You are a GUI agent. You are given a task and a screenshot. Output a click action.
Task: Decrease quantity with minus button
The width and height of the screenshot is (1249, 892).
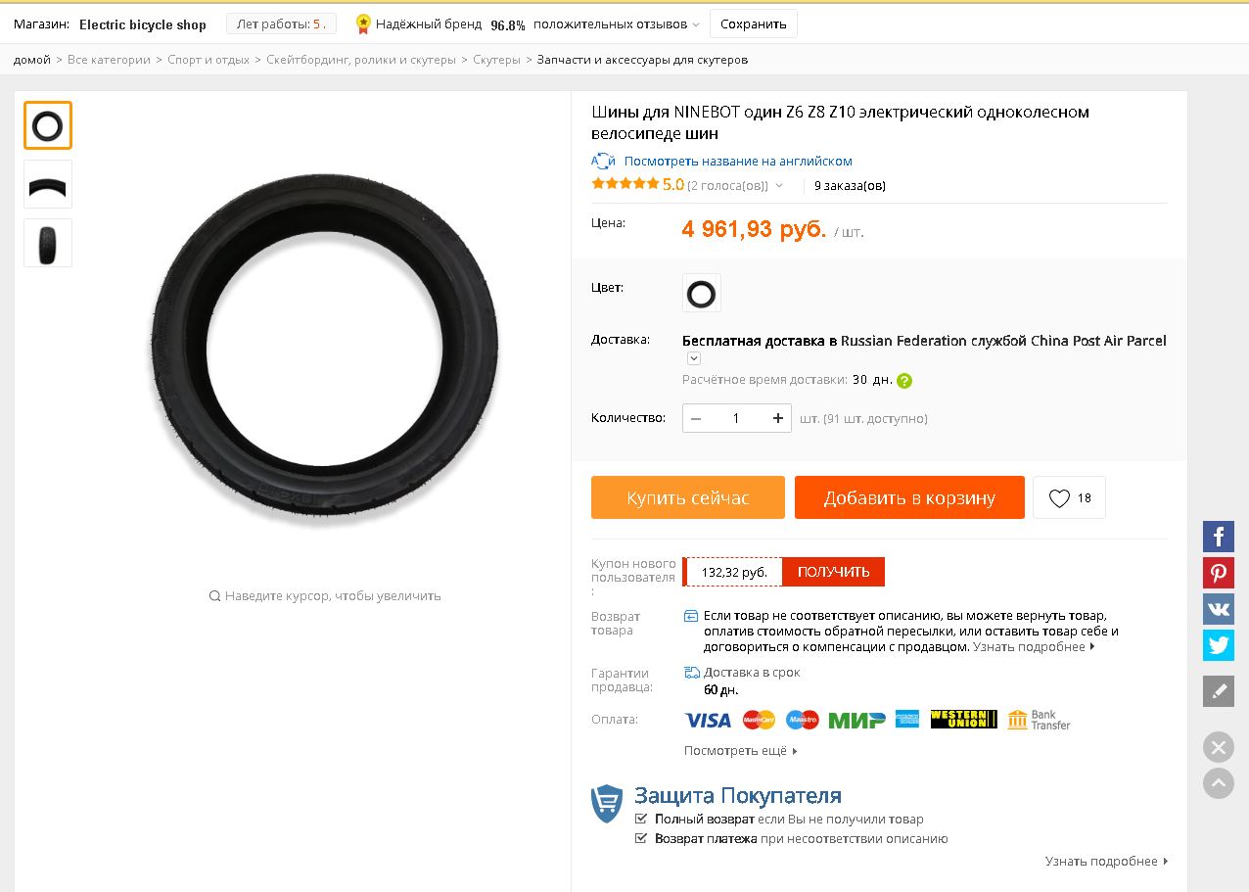tap(696, 418)
